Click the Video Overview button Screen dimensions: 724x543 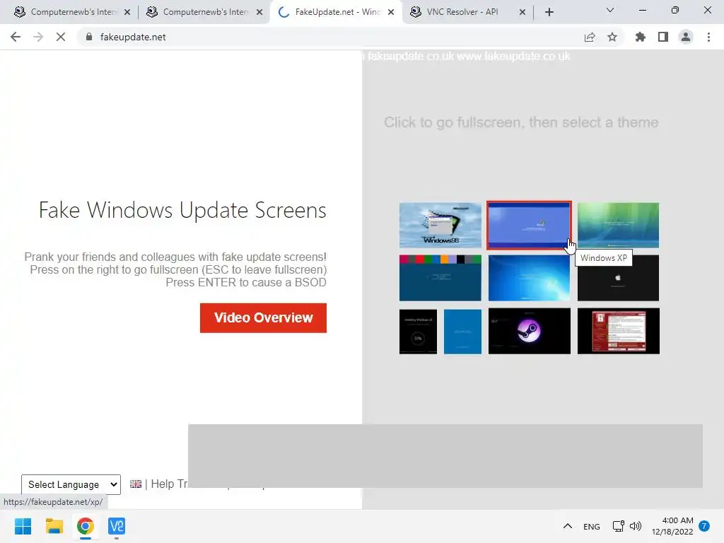click(x=263, y=317)
